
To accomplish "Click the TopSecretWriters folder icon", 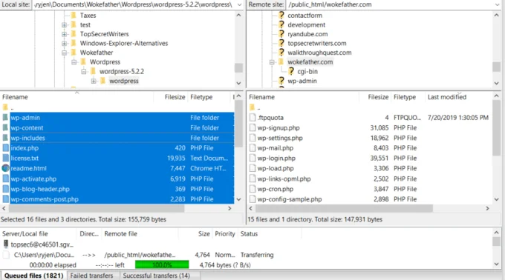I will click(74, 34).
